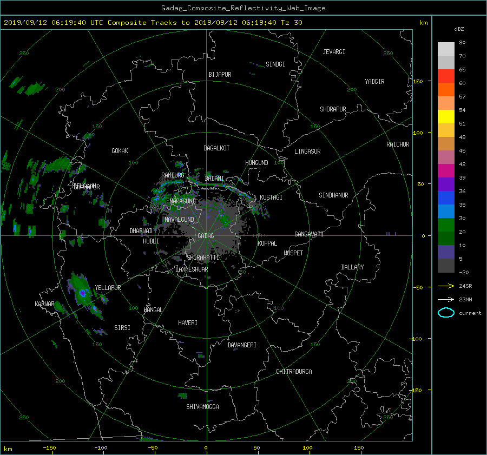This screenshot has height=455, width=487.
Task: Click the yellow 24SR arrow legend icon
Action: [446, 286]
